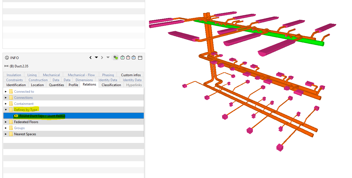Select the Custom infos tab
352x178 pixels.
pyautogui.click(x=131, y=75)
